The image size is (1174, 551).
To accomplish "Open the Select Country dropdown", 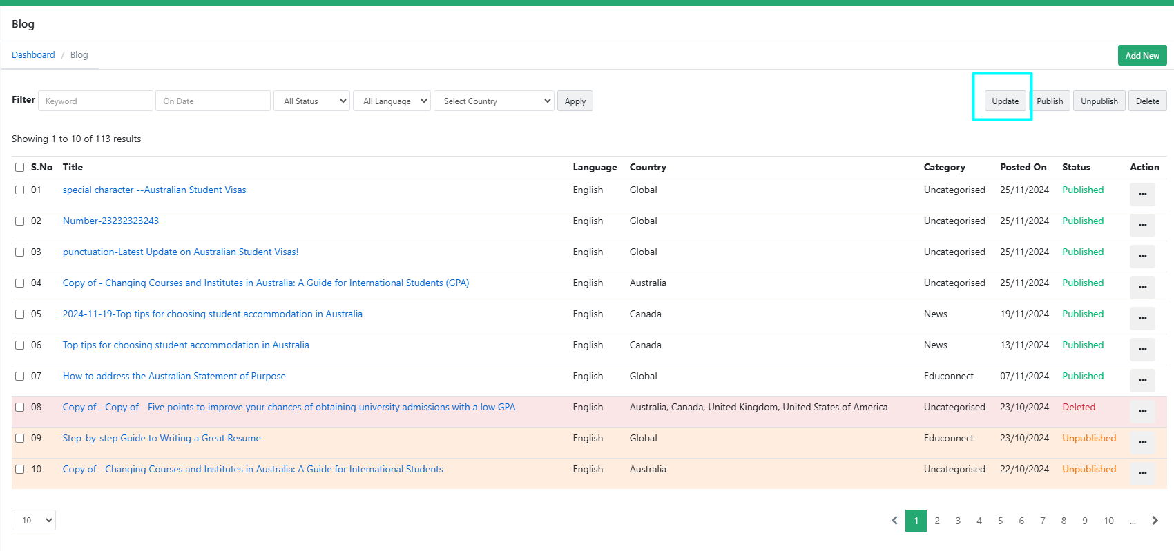I will pos(494,101).
